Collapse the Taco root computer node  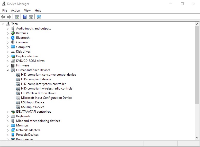pos(3,24)
